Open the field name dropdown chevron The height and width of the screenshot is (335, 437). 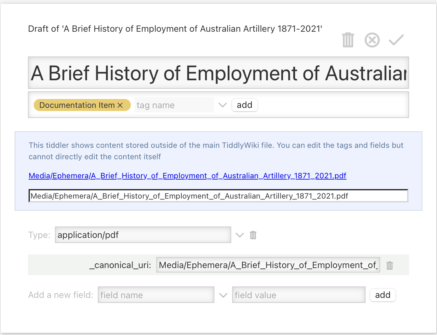[x=223, y=295]
